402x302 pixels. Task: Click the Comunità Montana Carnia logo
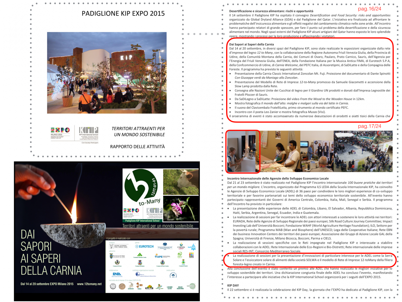pos(140,255)
